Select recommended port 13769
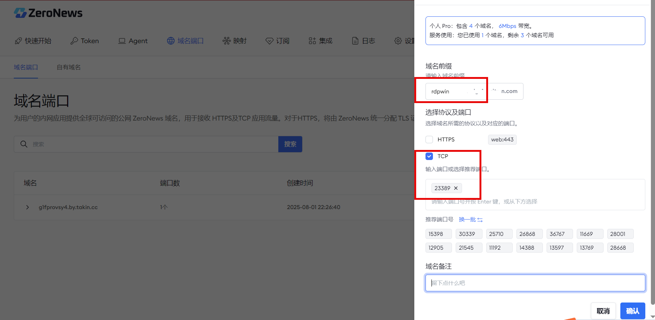 (x=590, y=248)
